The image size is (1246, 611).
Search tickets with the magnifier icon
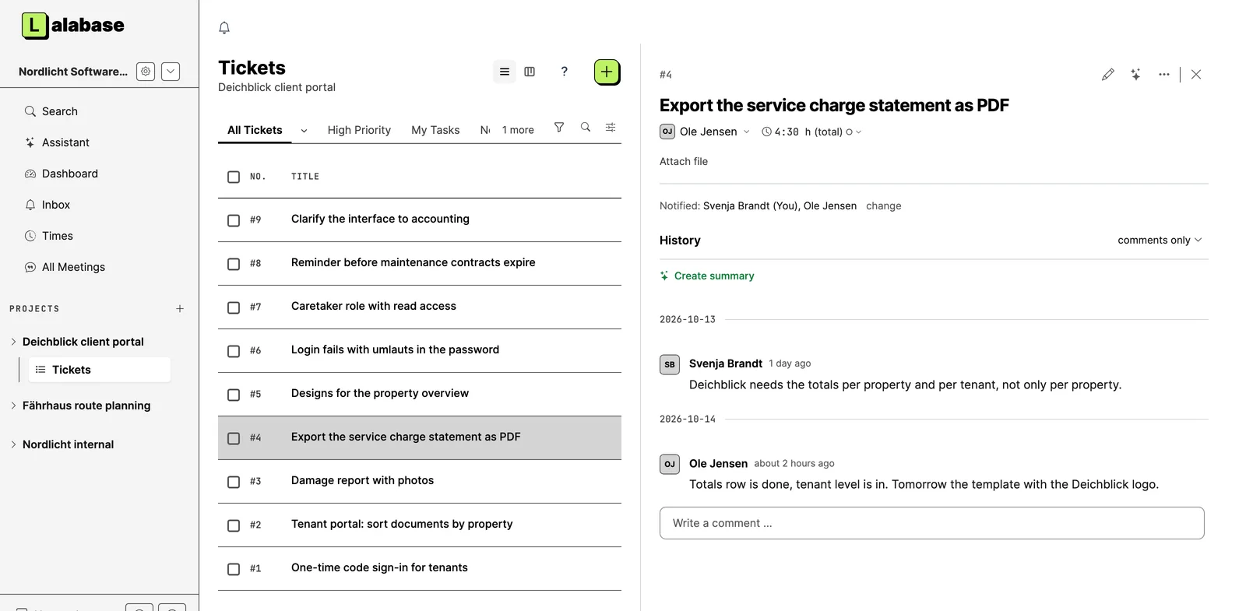pos(586,128)
